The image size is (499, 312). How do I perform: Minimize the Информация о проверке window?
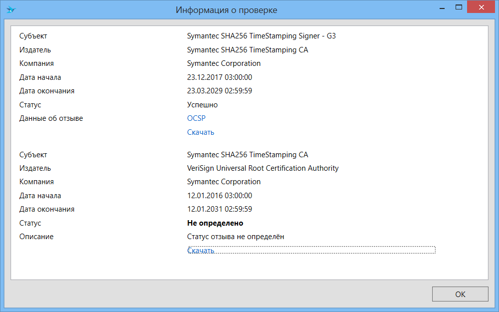(442, 8)
